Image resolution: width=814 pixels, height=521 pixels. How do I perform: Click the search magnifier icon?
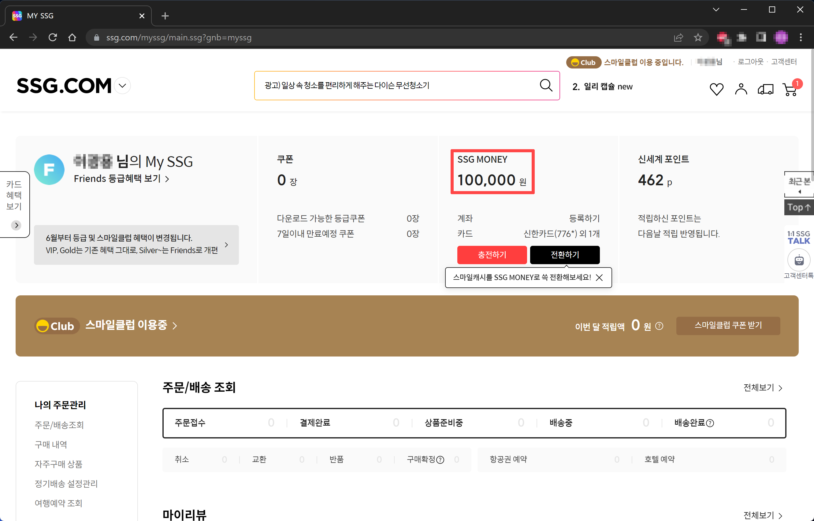[x=546, y=85]
